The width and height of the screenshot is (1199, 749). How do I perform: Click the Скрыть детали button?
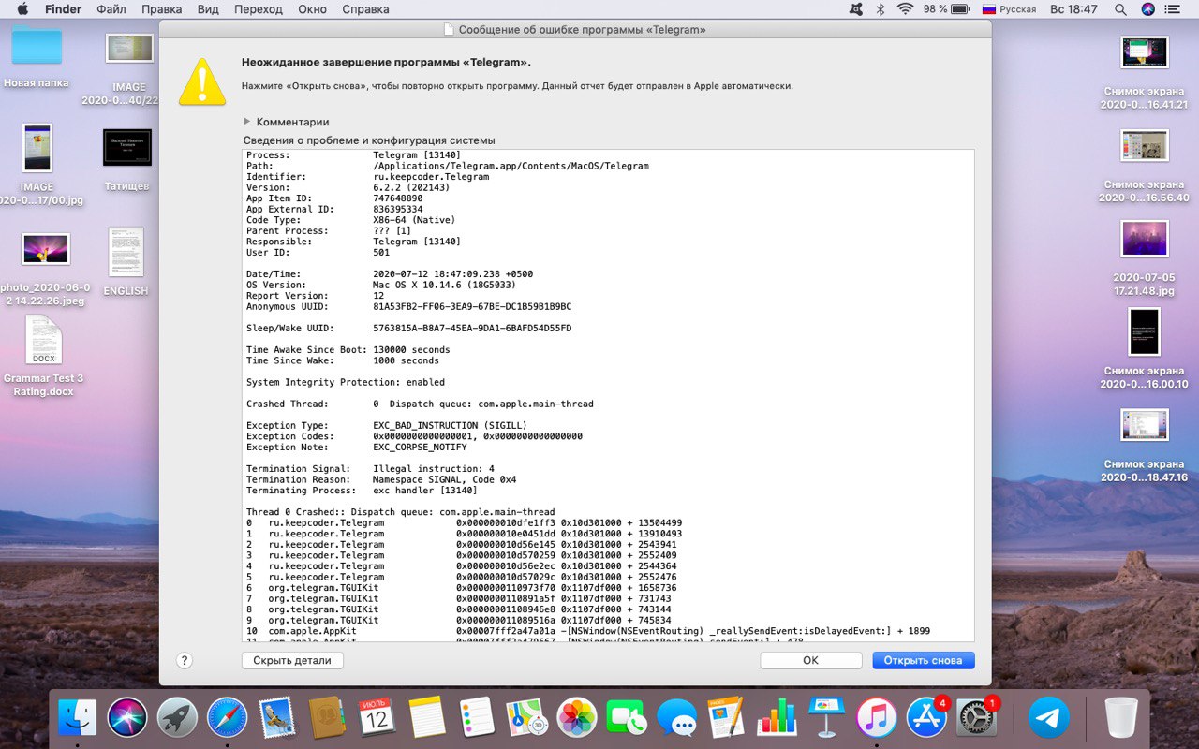click(x=292, y=660)
